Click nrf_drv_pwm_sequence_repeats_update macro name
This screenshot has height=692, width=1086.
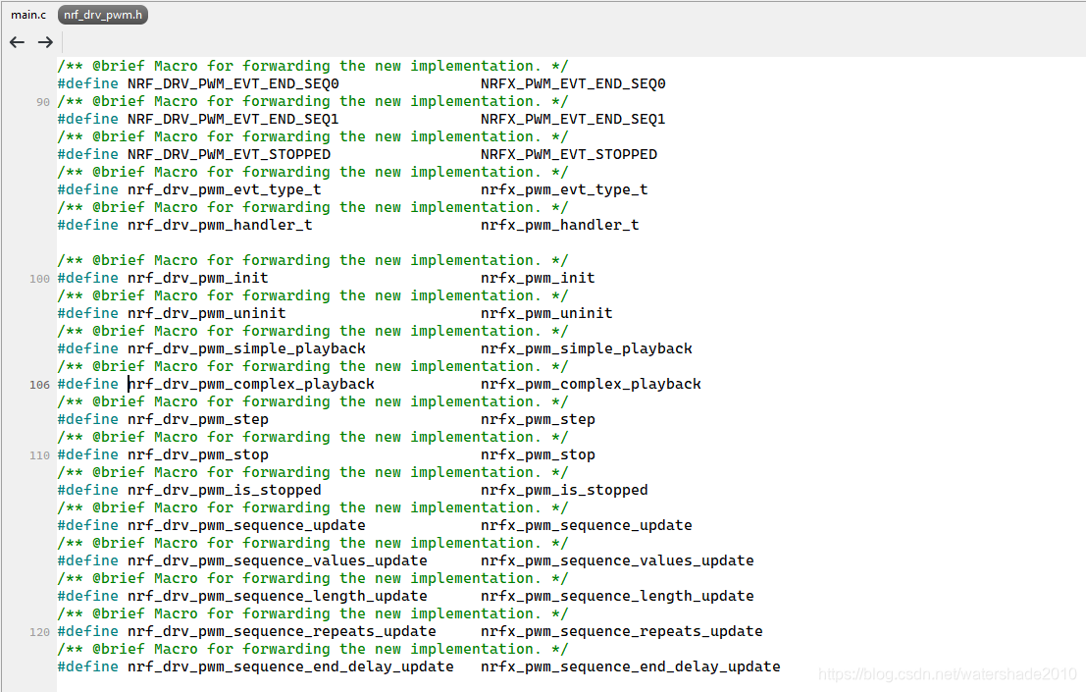pos(282,631)
